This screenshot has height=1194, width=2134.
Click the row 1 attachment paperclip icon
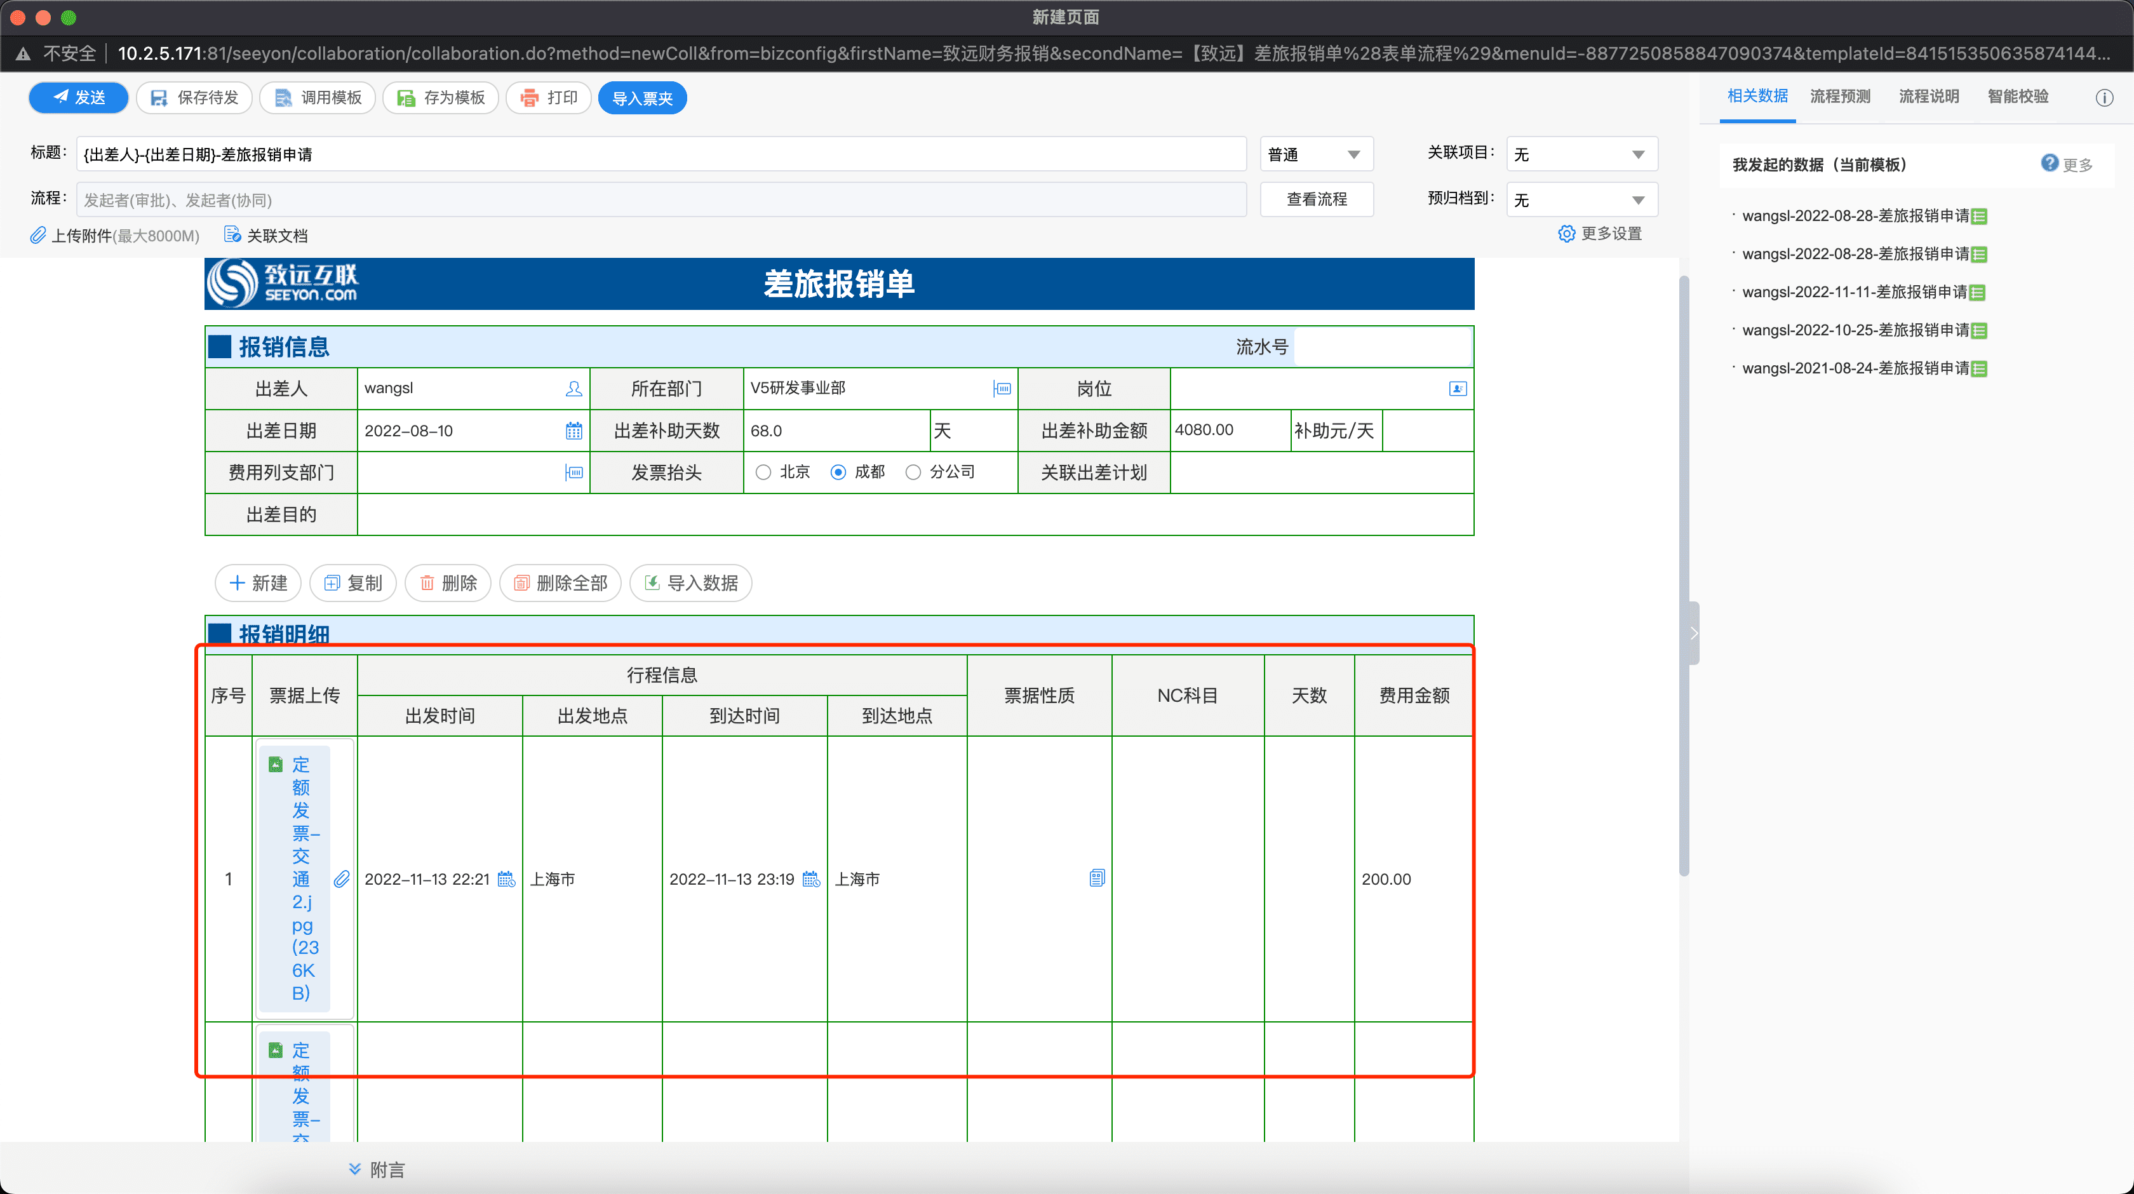point(341,879)
